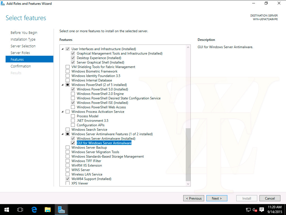This screenshot has width=286, height=215.
Task: Check the Windows PowerShell 2.0 Engine box
Action: click(73, 94)
